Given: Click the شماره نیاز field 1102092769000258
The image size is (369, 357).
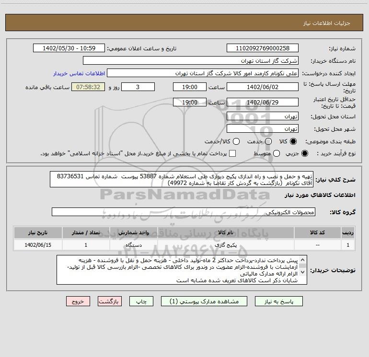Looking at the screenshot, I should click(263, 48).
